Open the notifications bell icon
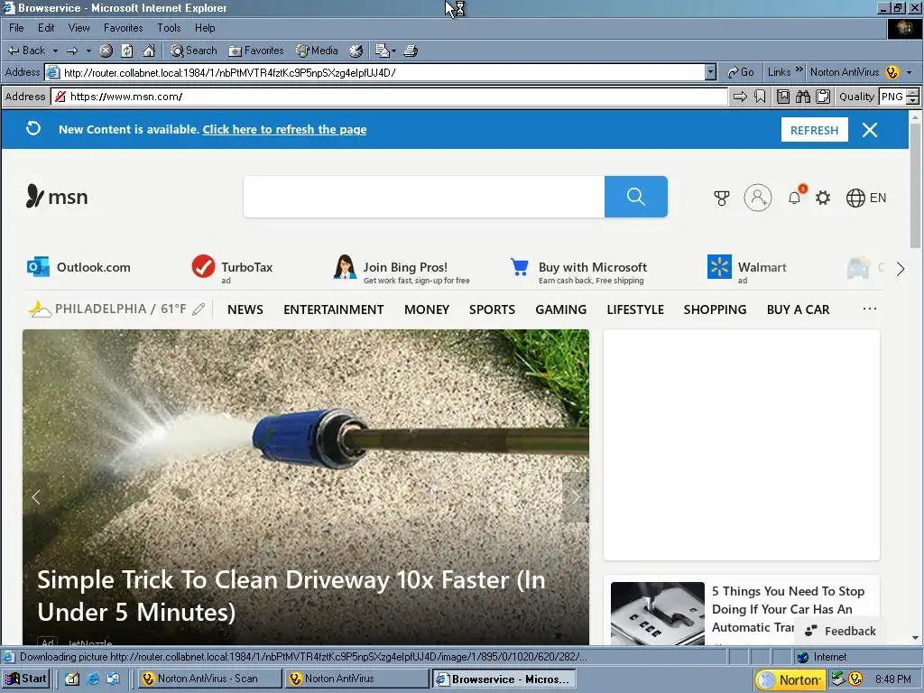The height and width of the screenshot is (693, 924). click(x=794, y=198)
